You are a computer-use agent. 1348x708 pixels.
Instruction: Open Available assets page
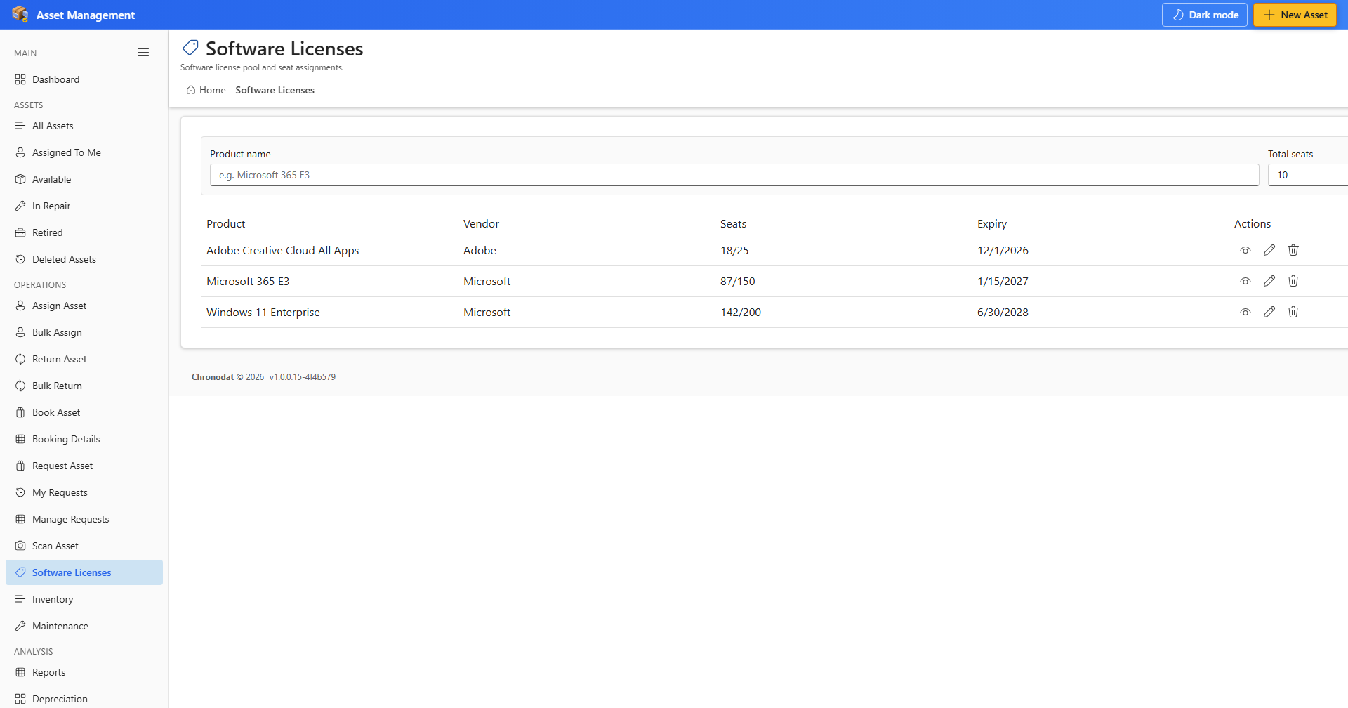coord(84,179)
